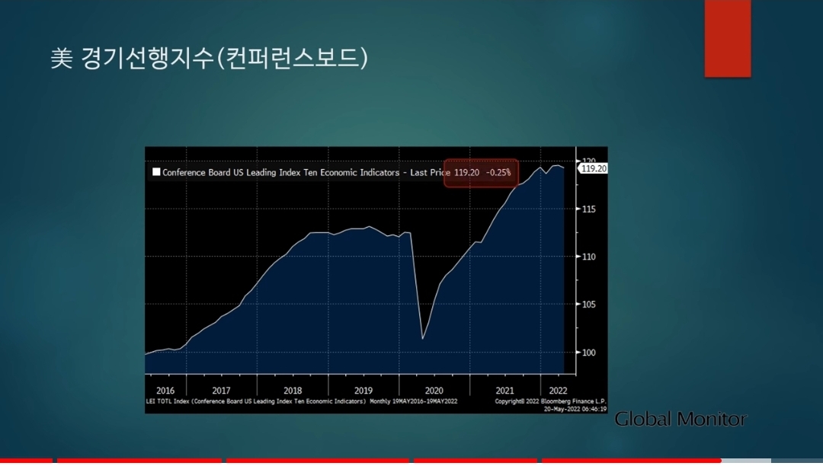The width and height of the screenshot is (823, 466).
Task: Click the Copyright 2022 Bloomberg Finance L.P. text
Action: pos(550,401)
